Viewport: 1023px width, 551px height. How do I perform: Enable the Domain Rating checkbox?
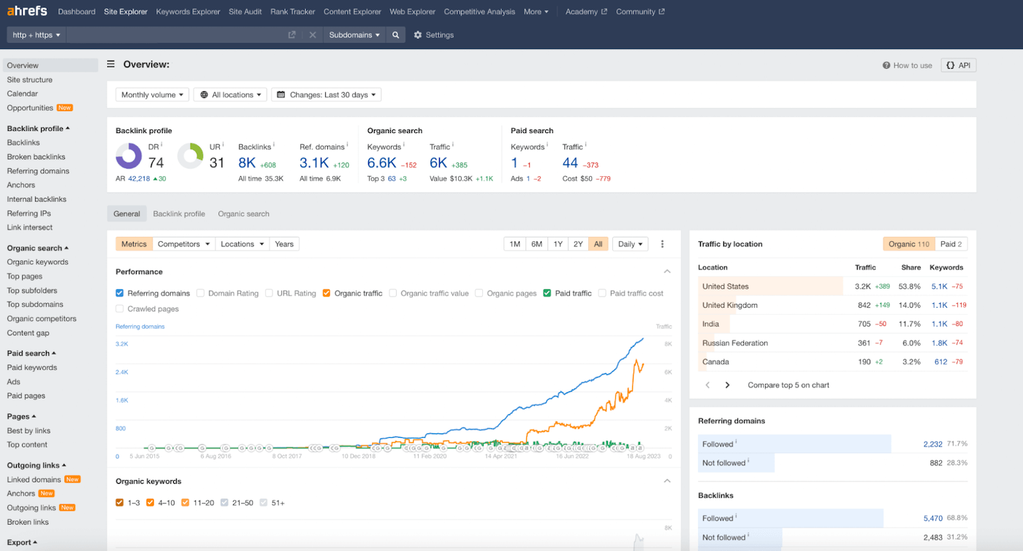(201, 293)
